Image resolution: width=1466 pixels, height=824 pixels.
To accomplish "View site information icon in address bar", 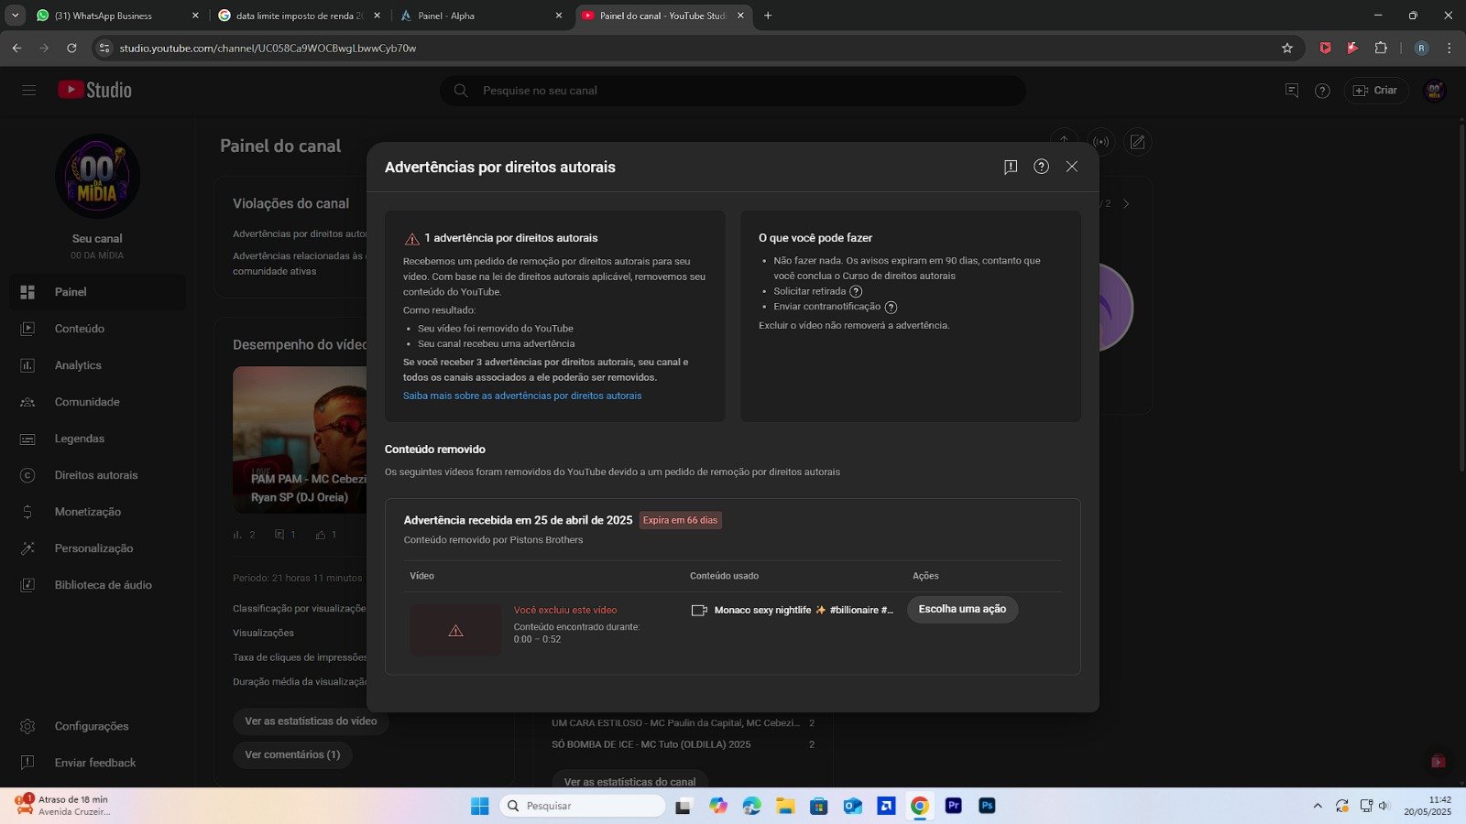I will click(104, 48).
